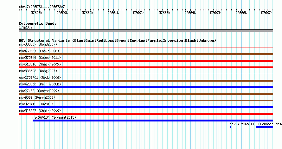Click the nsv820413 (Ju2010) label
Viewport: 282px width, 149px height.
(x=36, y=104)
